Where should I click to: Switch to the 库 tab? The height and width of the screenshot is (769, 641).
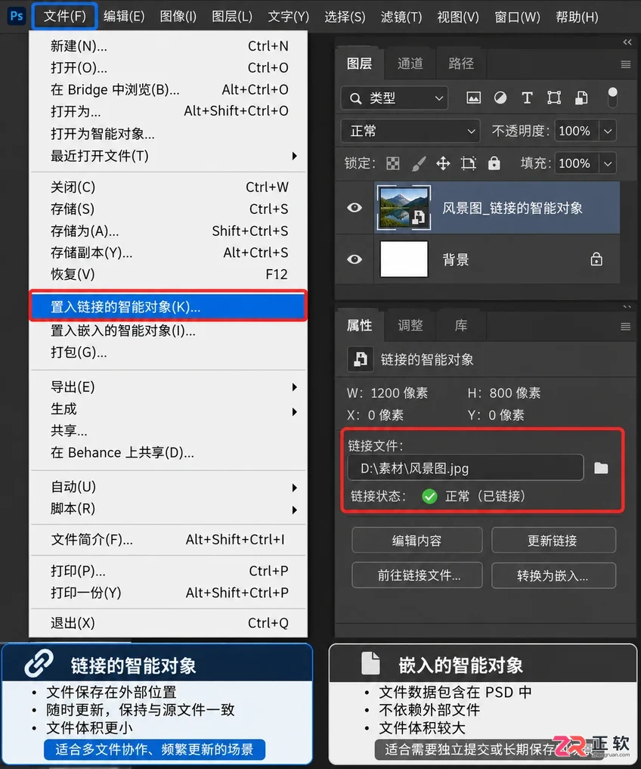[x=461, y=325]
